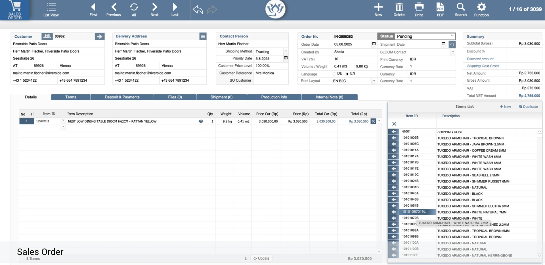Viewport: 545px width, 265px height.
Task: Refresh the Shipment Date
Action: 452,44
